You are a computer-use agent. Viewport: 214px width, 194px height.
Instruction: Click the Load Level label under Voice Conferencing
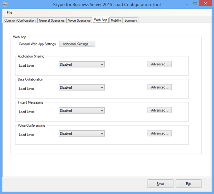tap(27, 135)
